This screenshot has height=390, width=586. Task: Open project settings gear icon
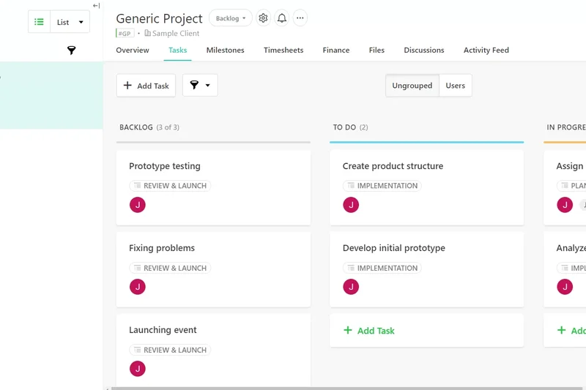coord(263,18)
